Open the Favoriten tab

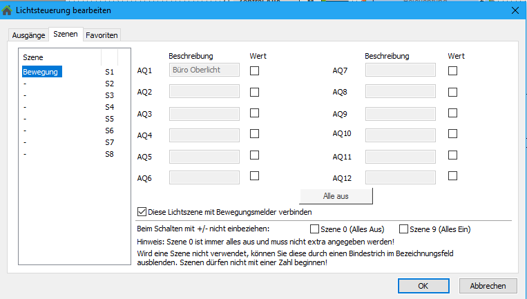pos(102,35)
